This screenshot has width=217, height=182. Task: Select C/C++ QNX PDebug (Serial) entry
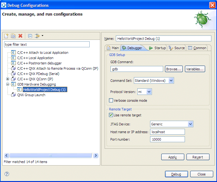(38, 74)
